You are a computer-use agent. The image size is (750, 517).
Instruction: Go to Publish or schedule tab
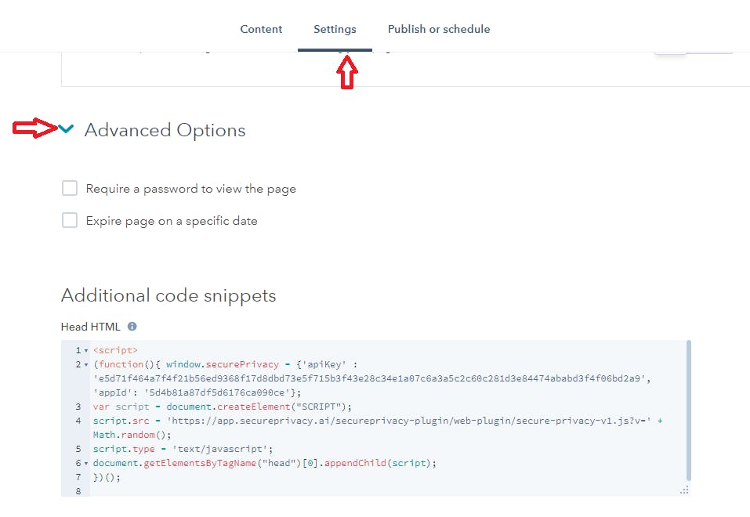[439, 29]
